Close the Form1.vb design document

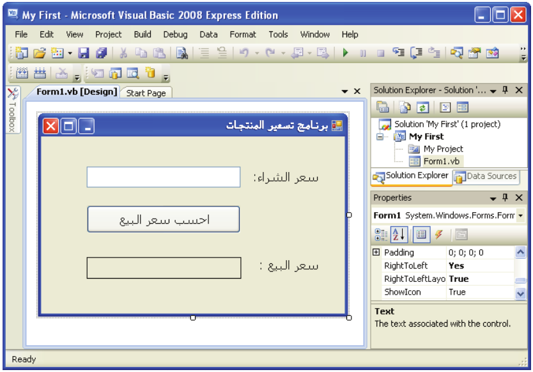point(357,91)
